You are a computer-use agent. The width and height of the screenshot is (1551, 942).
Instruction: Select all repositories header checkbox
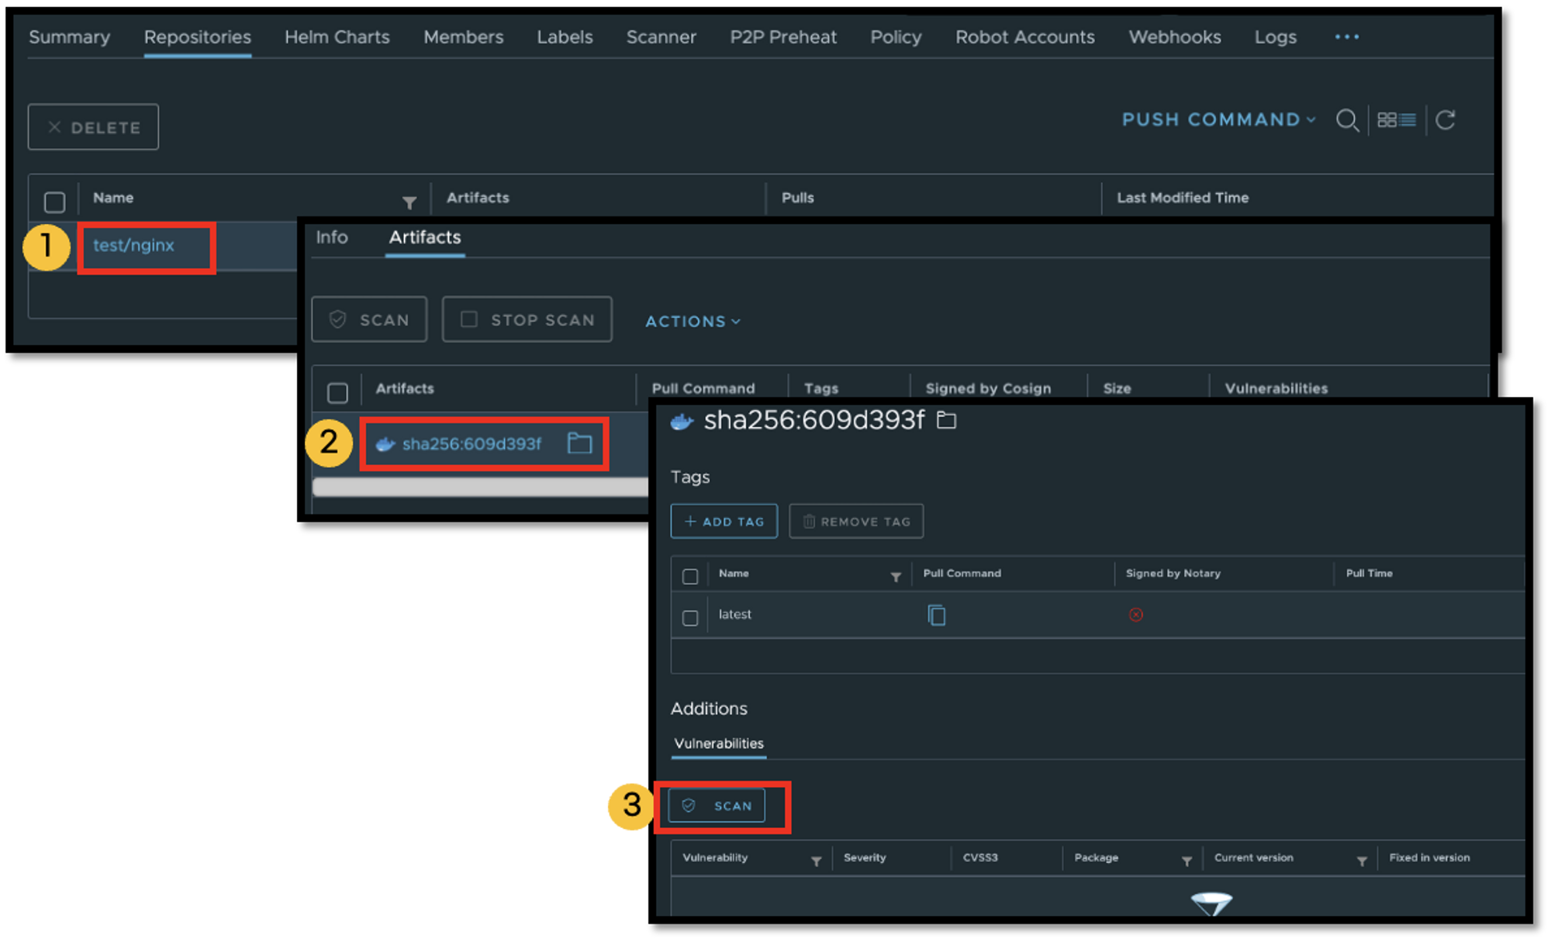coord(54,202)
